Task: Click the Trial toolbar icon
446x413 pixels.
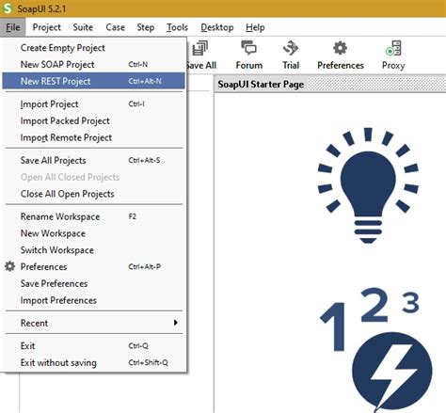Action: [291, 48]
